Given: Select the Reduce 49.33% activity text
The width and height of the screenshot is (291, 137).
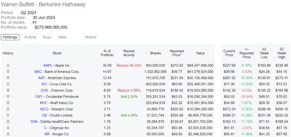Looking at the screenshot, I should 129,65.
